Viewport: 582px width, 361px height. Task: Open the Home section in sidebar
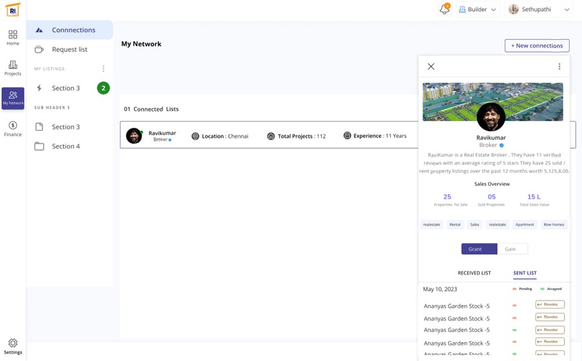tap(13, 37)
